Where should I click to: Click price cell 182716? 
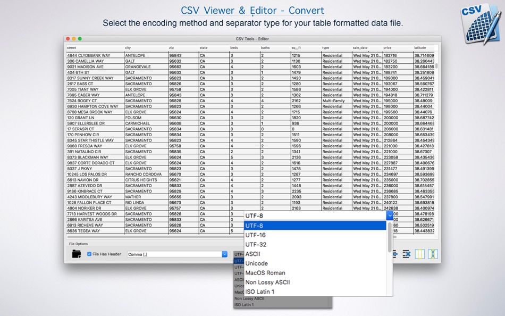pos(398,55)
